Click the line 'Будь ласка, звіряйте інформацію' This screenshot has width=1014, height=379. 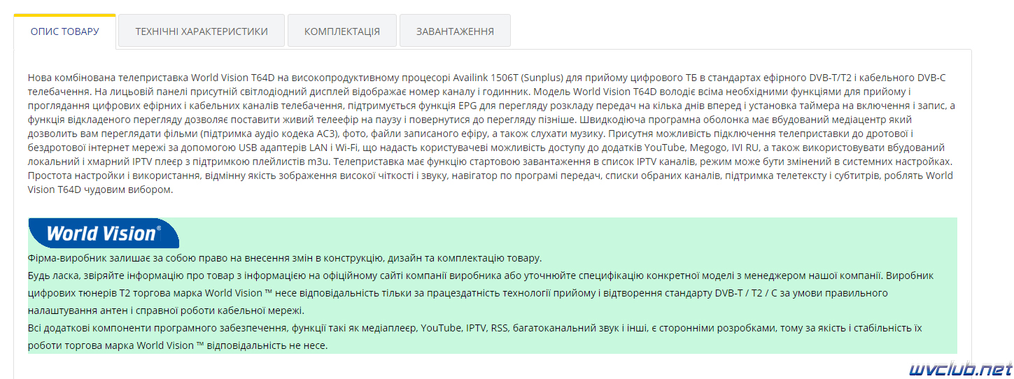coord(481,276)
